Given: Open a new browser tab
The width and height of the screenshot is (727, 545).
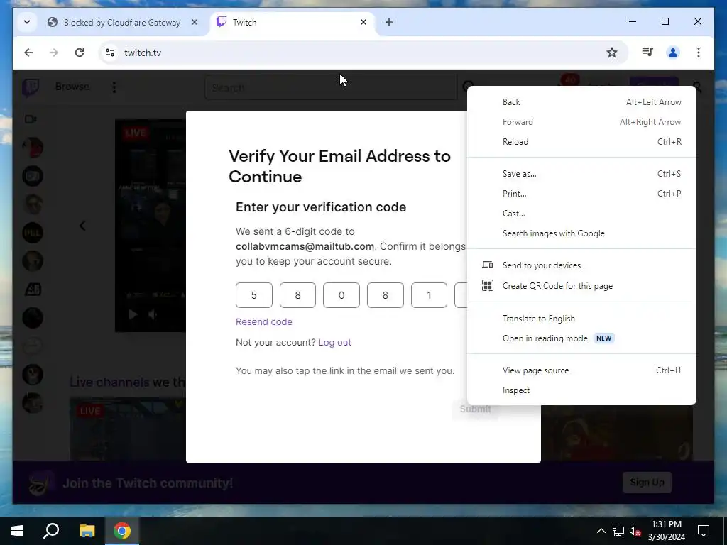Looking at the screenshot, I should coord(389,22).
